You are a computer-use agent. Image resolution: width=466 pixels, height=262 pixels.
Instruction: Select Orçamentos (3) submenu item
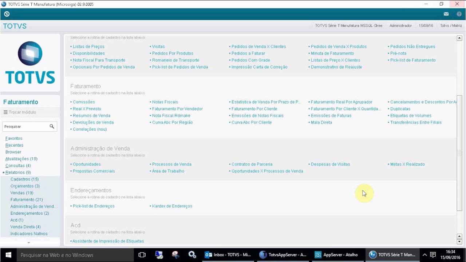pyautogui.click(x=25, y=186)
